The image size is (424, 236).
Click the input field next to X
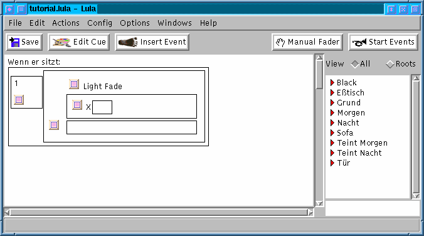point(102,107)
